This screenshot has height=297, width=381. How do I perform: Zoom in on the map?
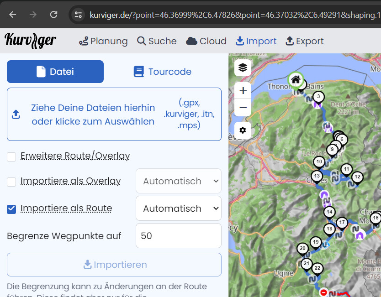click(243, 90)
